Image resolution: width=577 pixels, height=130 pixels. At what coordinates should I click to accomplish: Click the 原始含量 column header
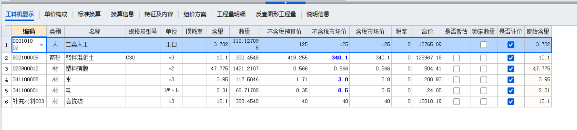click(538, 32)
